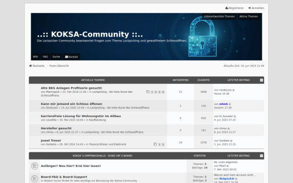Open topic Hersteller gesucht
Viewport: 293px width, 183px height.
(56, 128)
